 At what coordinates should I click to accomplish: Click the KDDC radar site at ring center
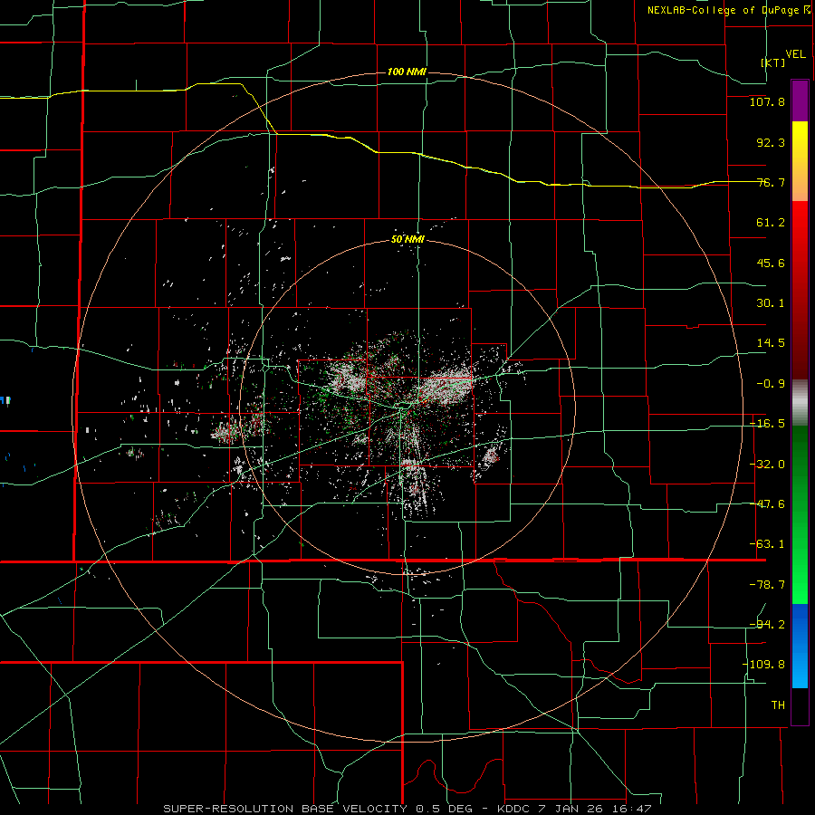(407, 407)
